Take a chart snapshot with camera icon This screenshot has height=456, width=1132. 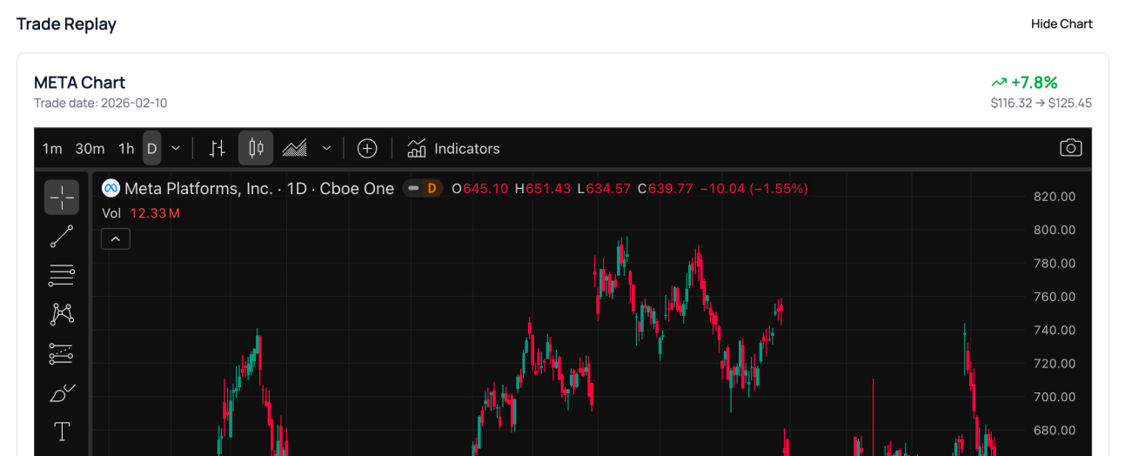tap(1070, 148)
